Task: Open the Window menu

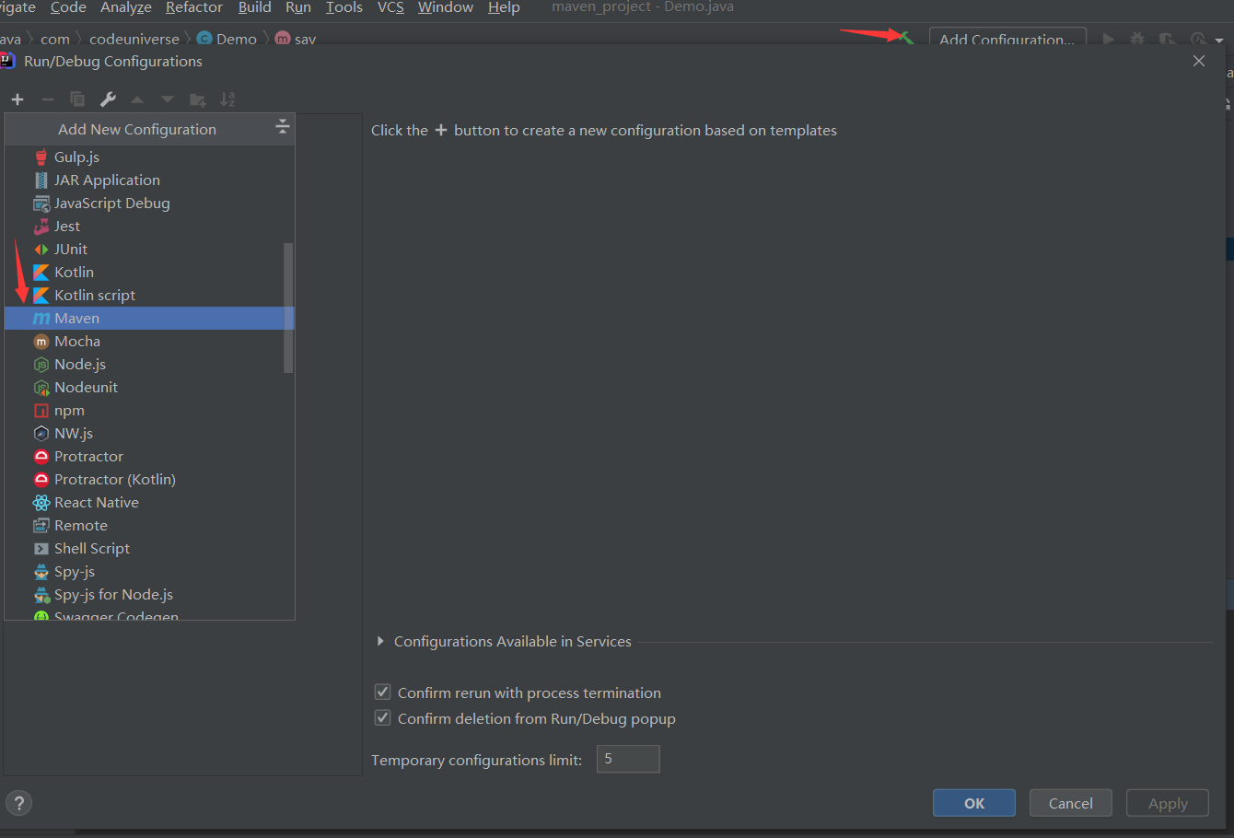Action: 446,7
